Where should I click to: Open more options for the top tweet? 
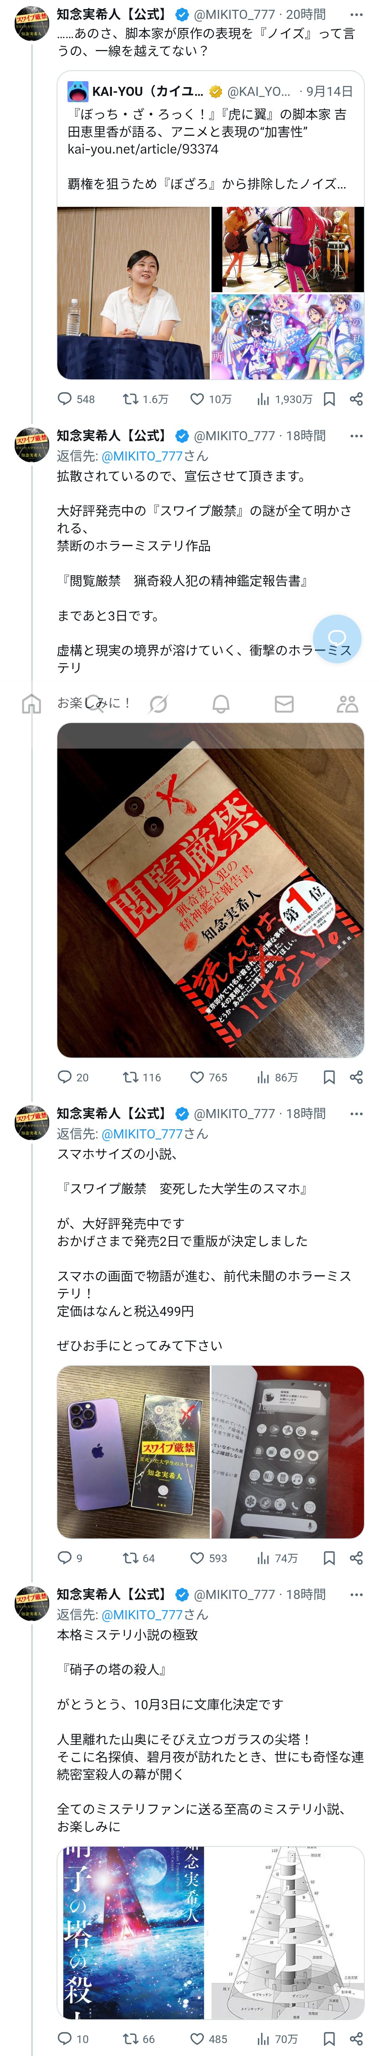[357, 14]
